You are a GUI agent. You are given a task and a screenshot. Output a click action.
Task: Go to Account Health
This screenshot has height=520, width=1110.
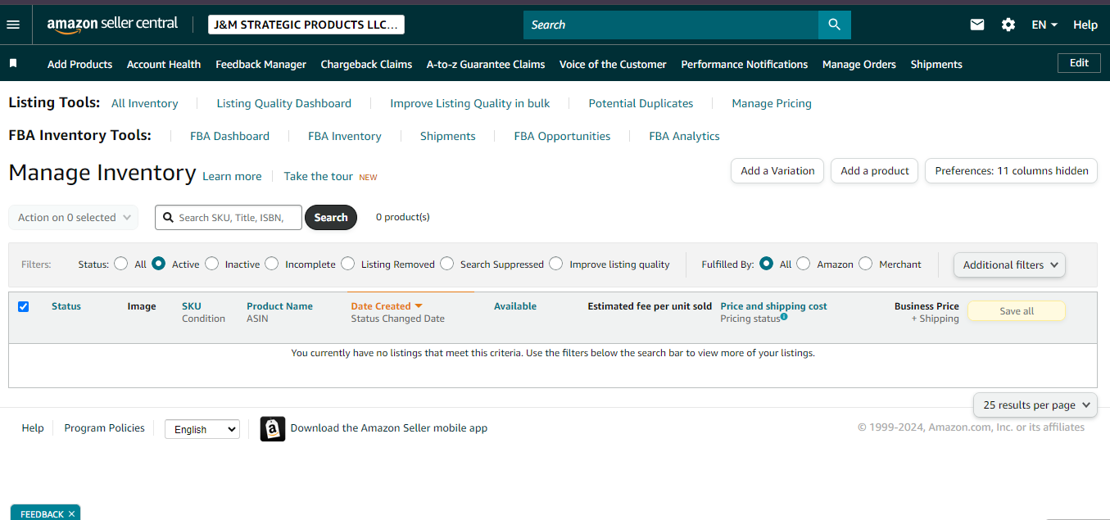point(164,64)
